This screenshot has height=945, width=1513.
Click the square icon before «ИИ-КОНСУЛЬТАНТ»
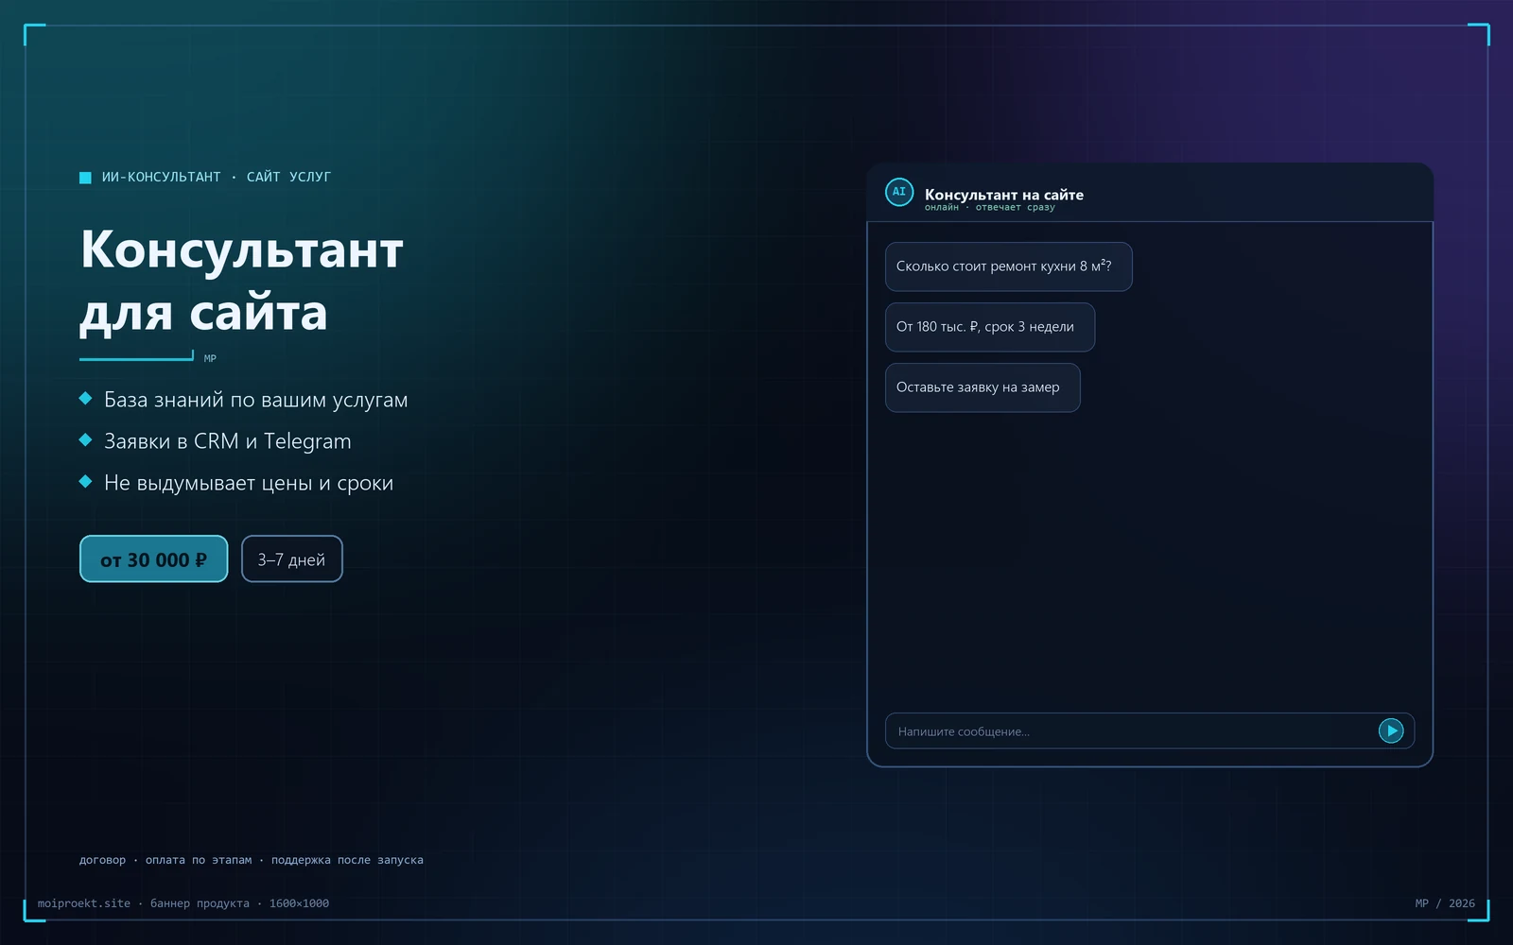85,178
